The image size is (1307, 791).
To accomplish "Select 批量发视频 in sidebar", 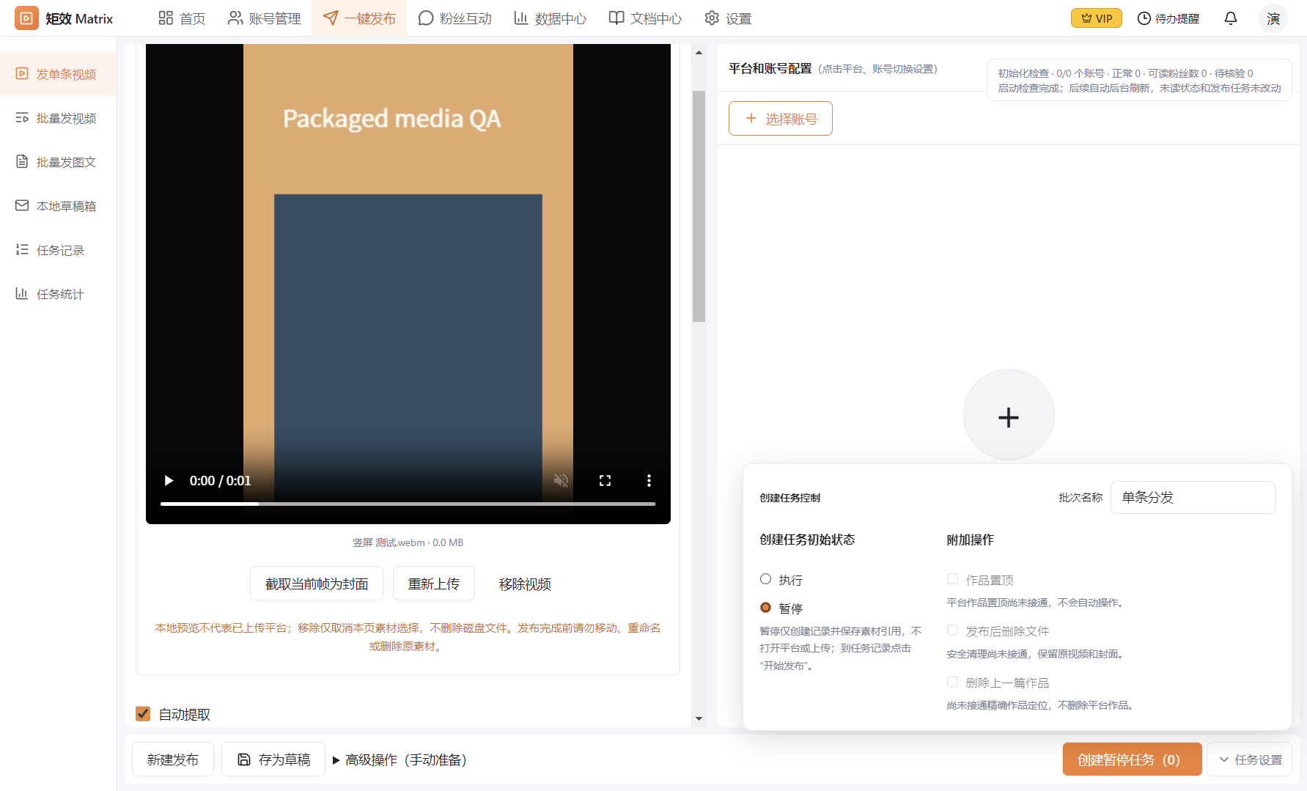I will coord(58,118).
